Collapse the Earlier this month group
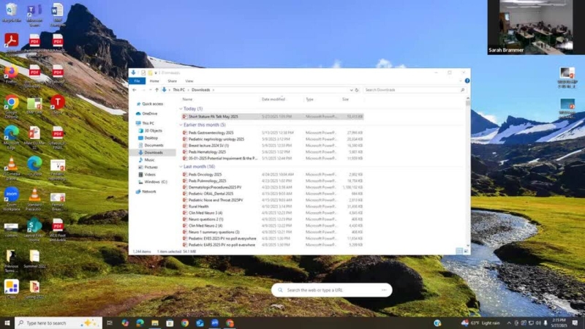Image resolution: width=585 pixels, height=329 pixels. click(x=181, y=124)
